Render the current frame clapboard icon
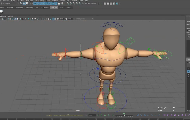190x120 pixels. click(x=108, y=3)
